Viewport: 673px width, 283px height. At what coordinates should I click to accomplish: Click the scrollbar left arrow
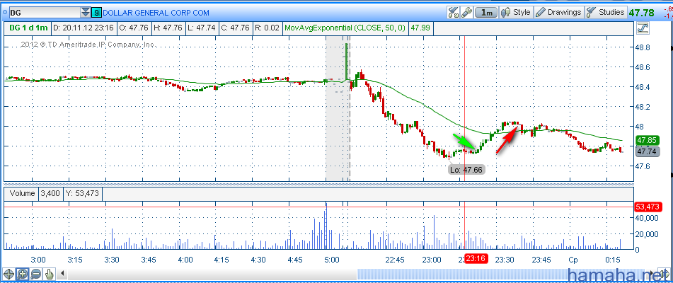62,273
